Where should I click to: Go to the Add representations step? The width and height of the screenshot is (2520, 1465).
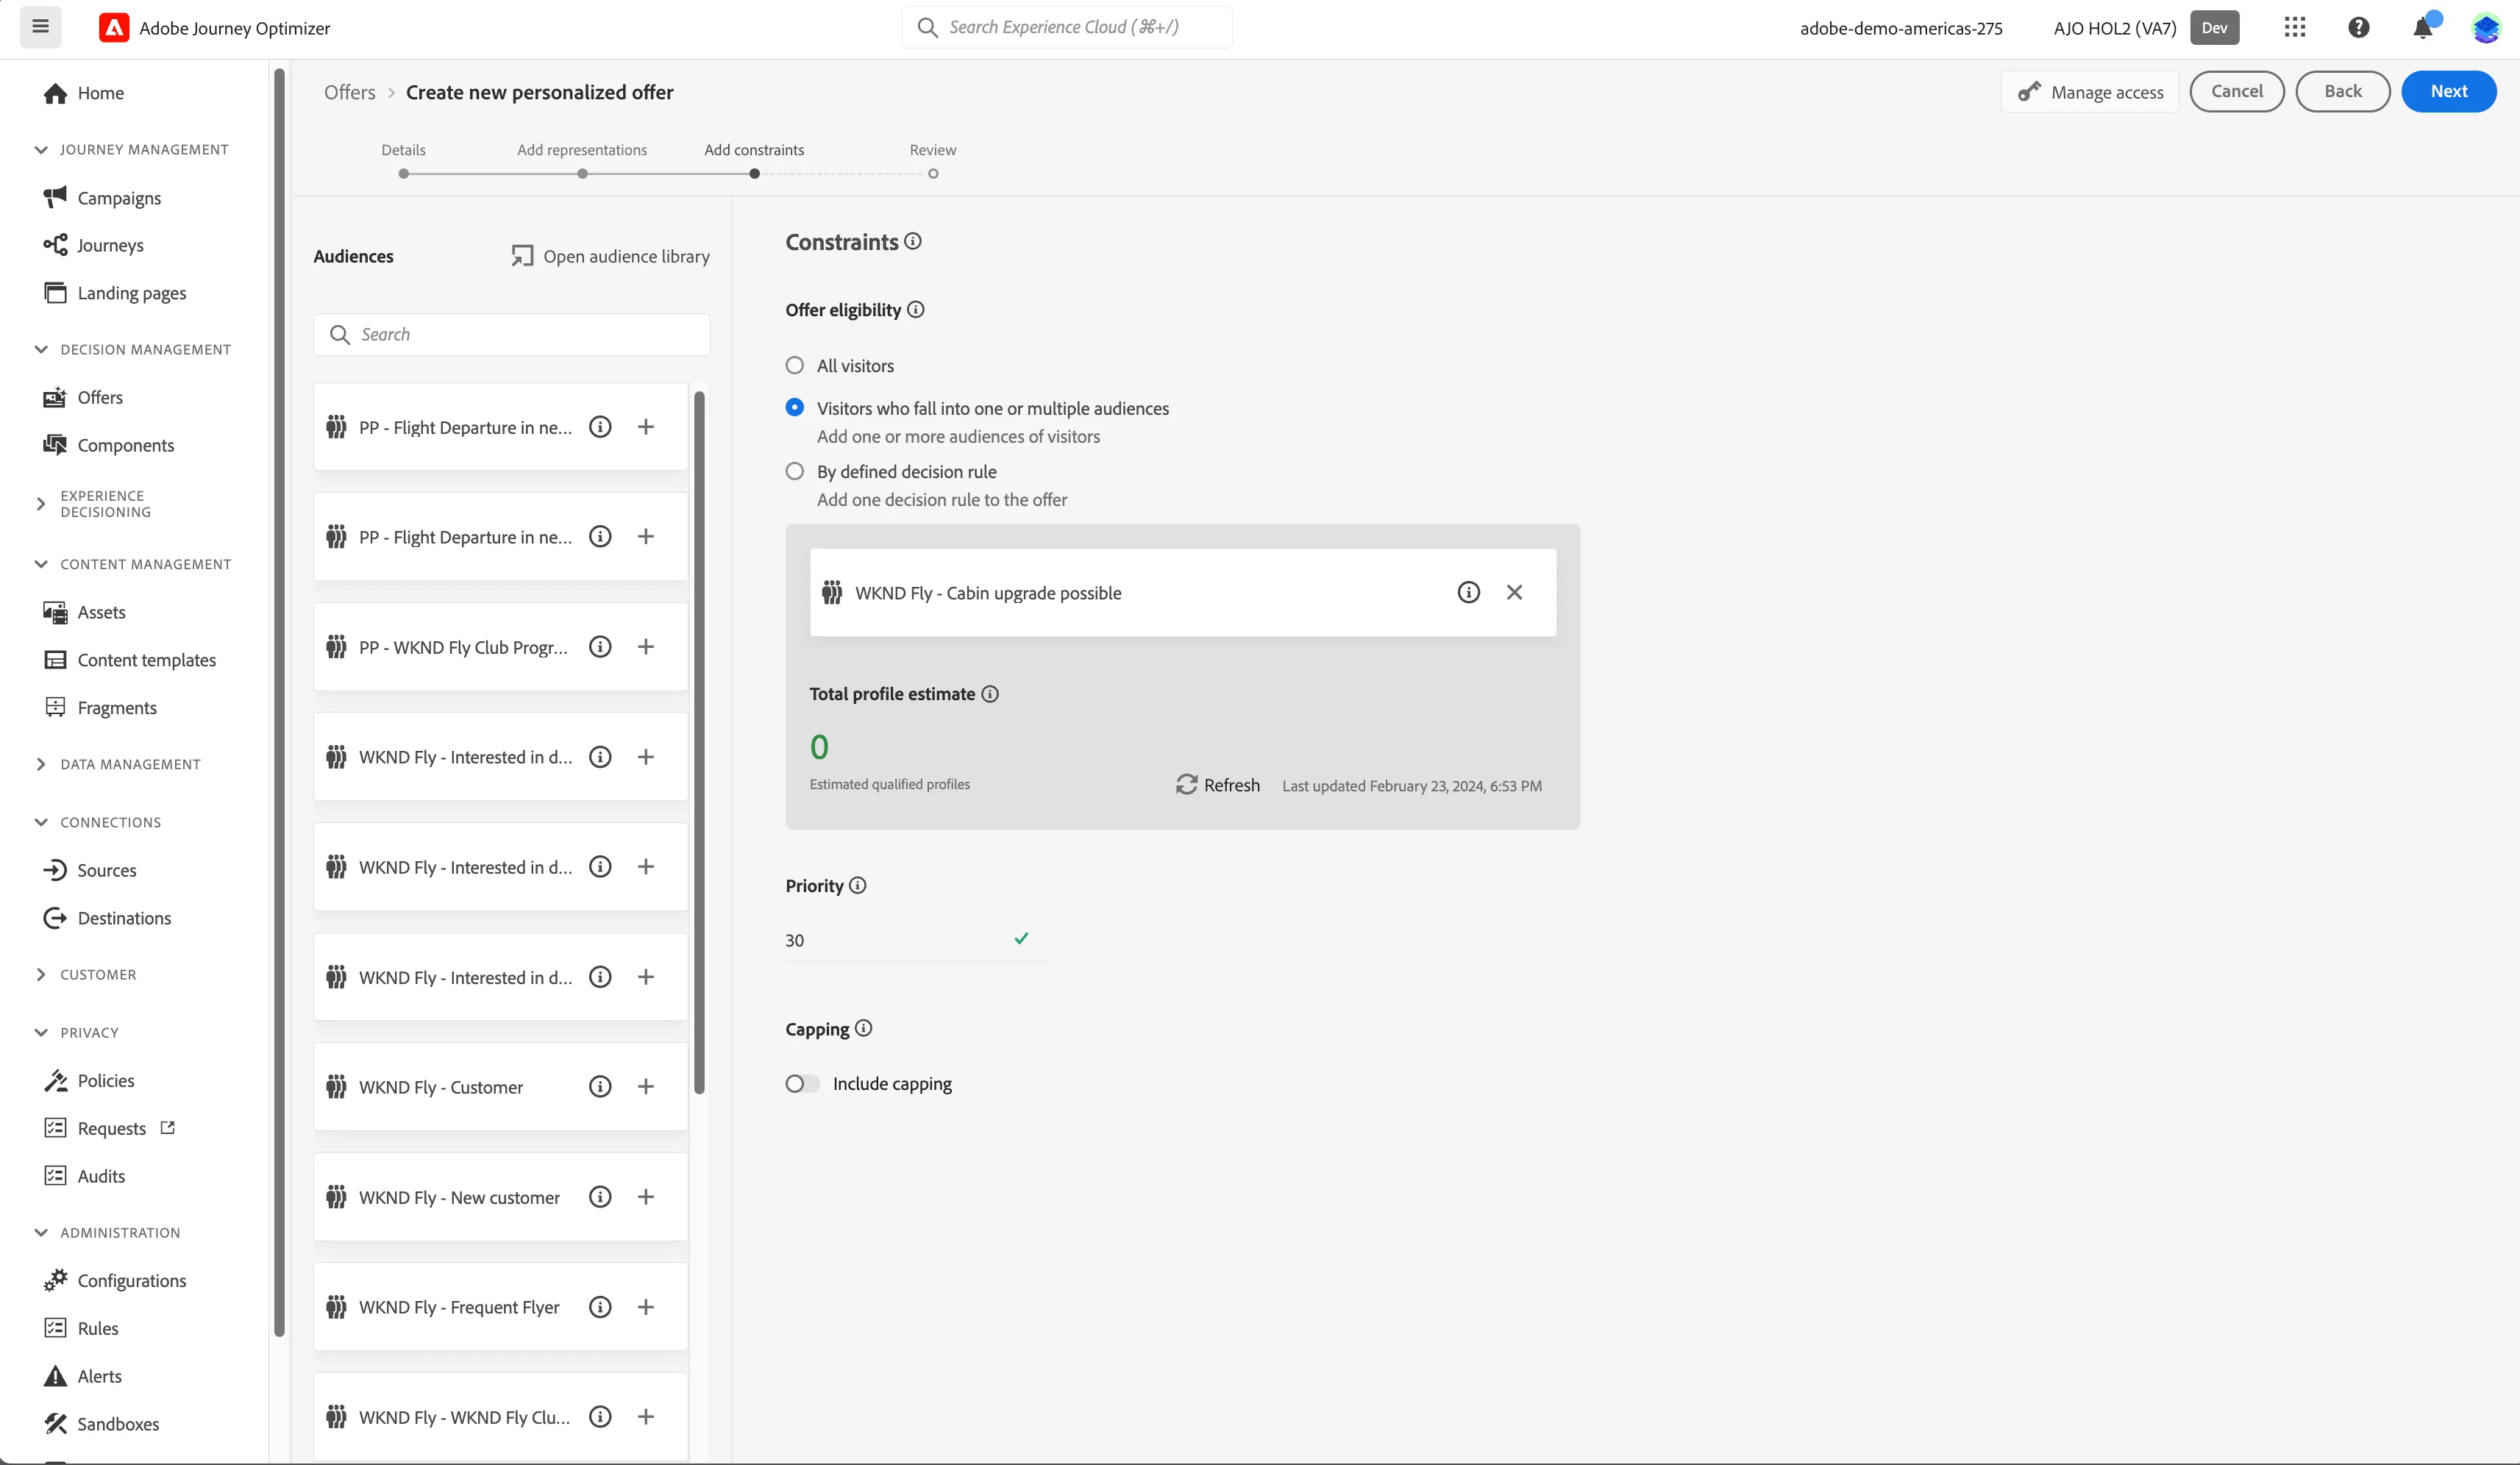point(582,173)
